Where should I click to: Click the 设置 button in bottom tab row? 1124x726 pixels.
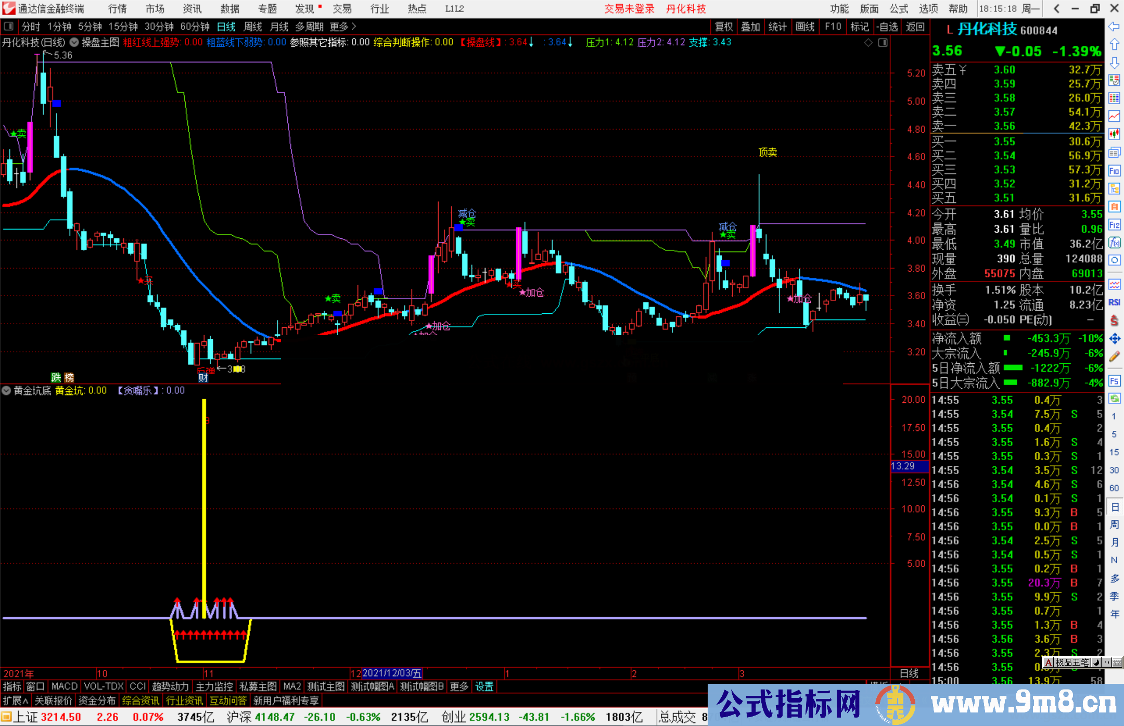[484, 686]
